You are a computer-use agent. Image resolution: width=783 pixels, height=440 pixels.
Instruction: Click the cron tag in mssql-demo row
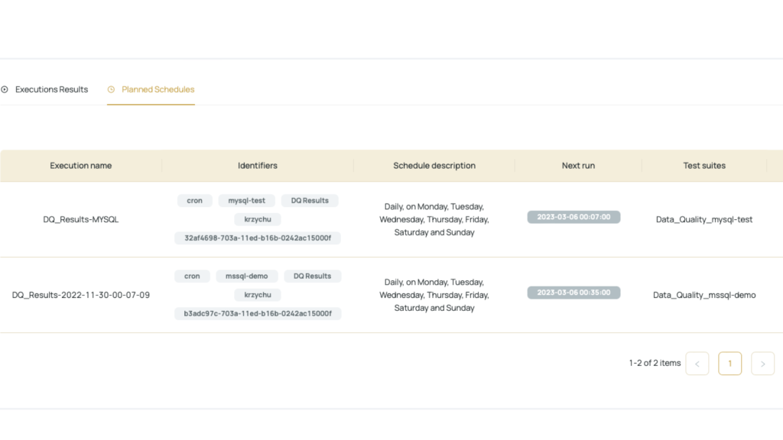(x=192, y=276)
